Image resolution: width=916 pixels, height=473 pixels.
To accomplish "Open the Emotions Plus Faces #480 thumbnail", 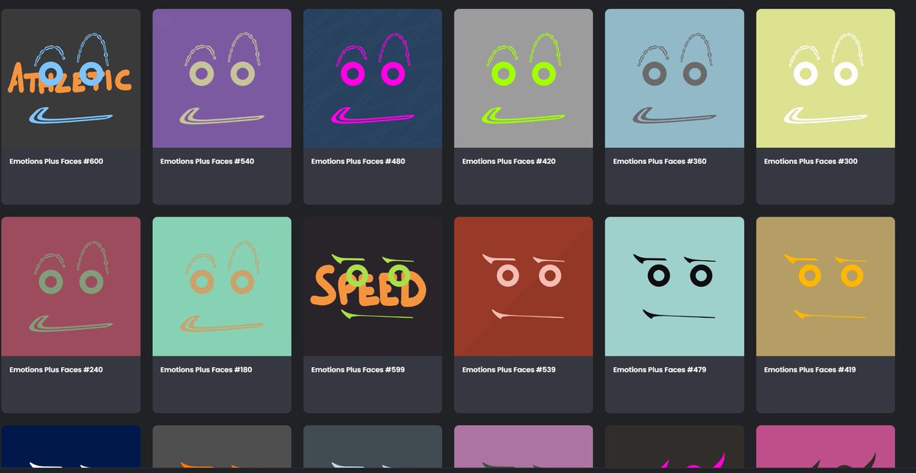I will tap(373, 79).
